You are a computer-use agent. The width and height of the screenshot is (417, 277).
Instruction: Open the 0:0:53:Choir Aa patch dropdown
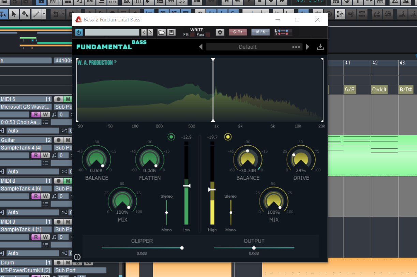pyautogui.click(x=20, y=122)
